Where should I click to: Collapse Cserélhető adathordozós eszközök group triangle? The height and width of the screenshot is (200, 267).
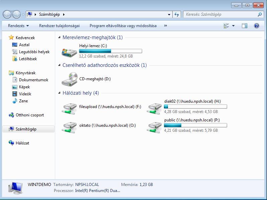[x=59, y=65]
